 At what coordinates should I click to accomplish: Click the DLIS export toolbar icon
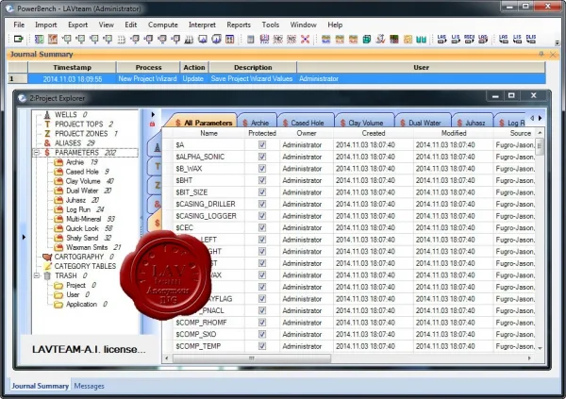(x=530, y=39)
